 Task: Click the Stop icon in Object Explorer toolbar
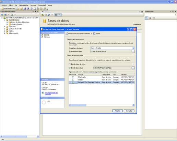pos(9,15)
